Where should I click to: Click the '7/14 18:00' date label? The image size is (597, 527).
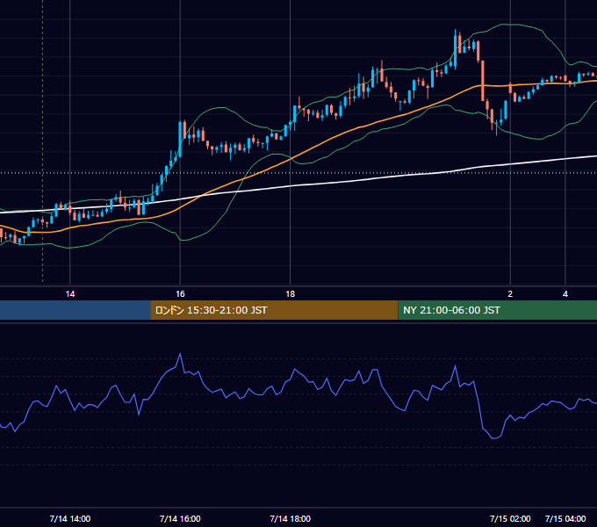tap(290, 519)
